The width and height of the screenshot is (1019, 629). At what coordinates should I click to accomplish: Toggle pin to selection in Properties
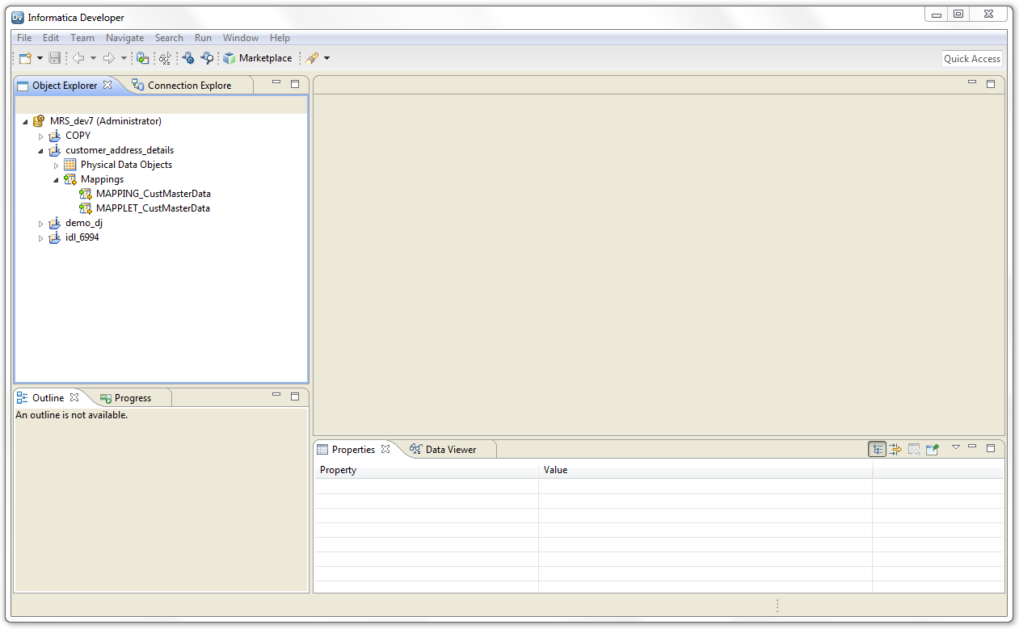(933, 450)
